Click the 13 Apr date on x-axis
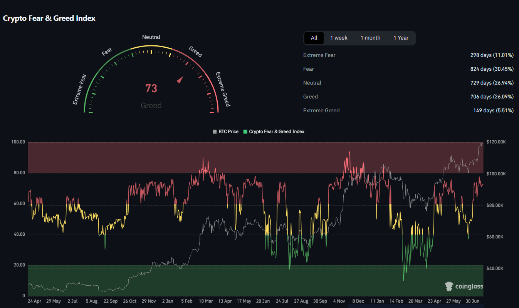 click(225, 301)
